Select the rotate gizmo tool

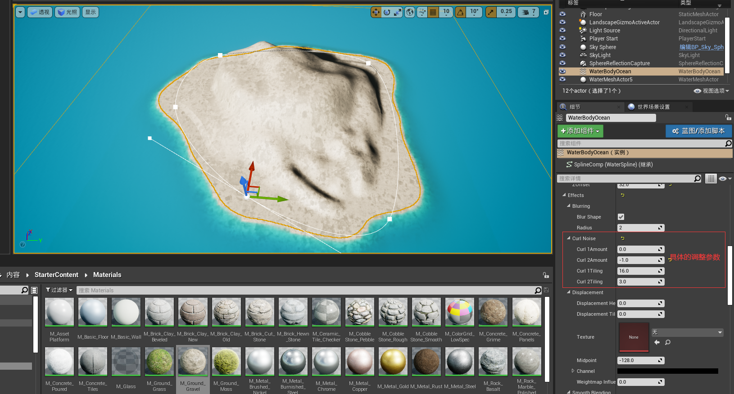point(387,12)
